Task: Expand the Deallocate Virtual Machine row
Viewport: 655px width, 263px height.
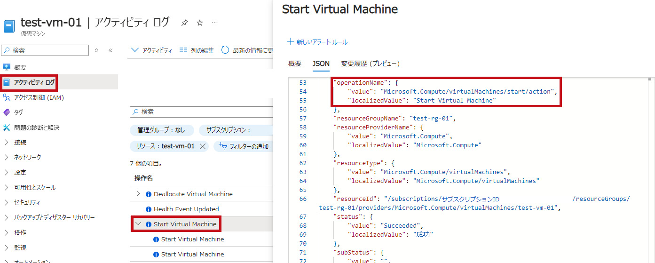Action: tap(138, 194)
